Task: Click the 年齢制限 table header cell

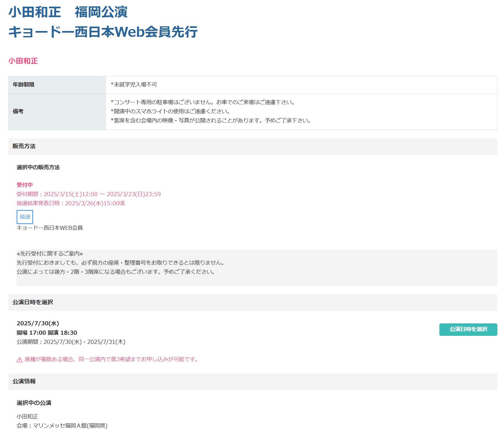Action: (57, 85)
